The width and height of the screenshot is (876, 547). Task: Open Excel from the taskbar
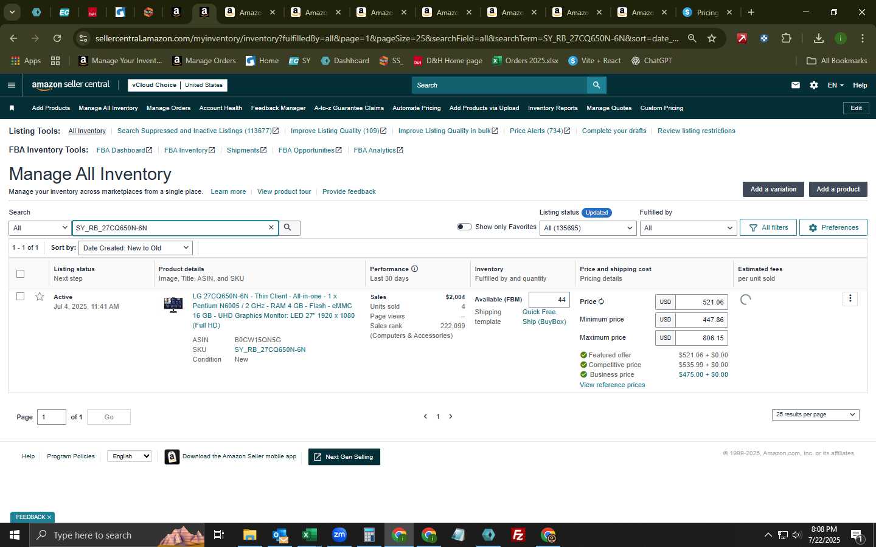click(310, 535)
